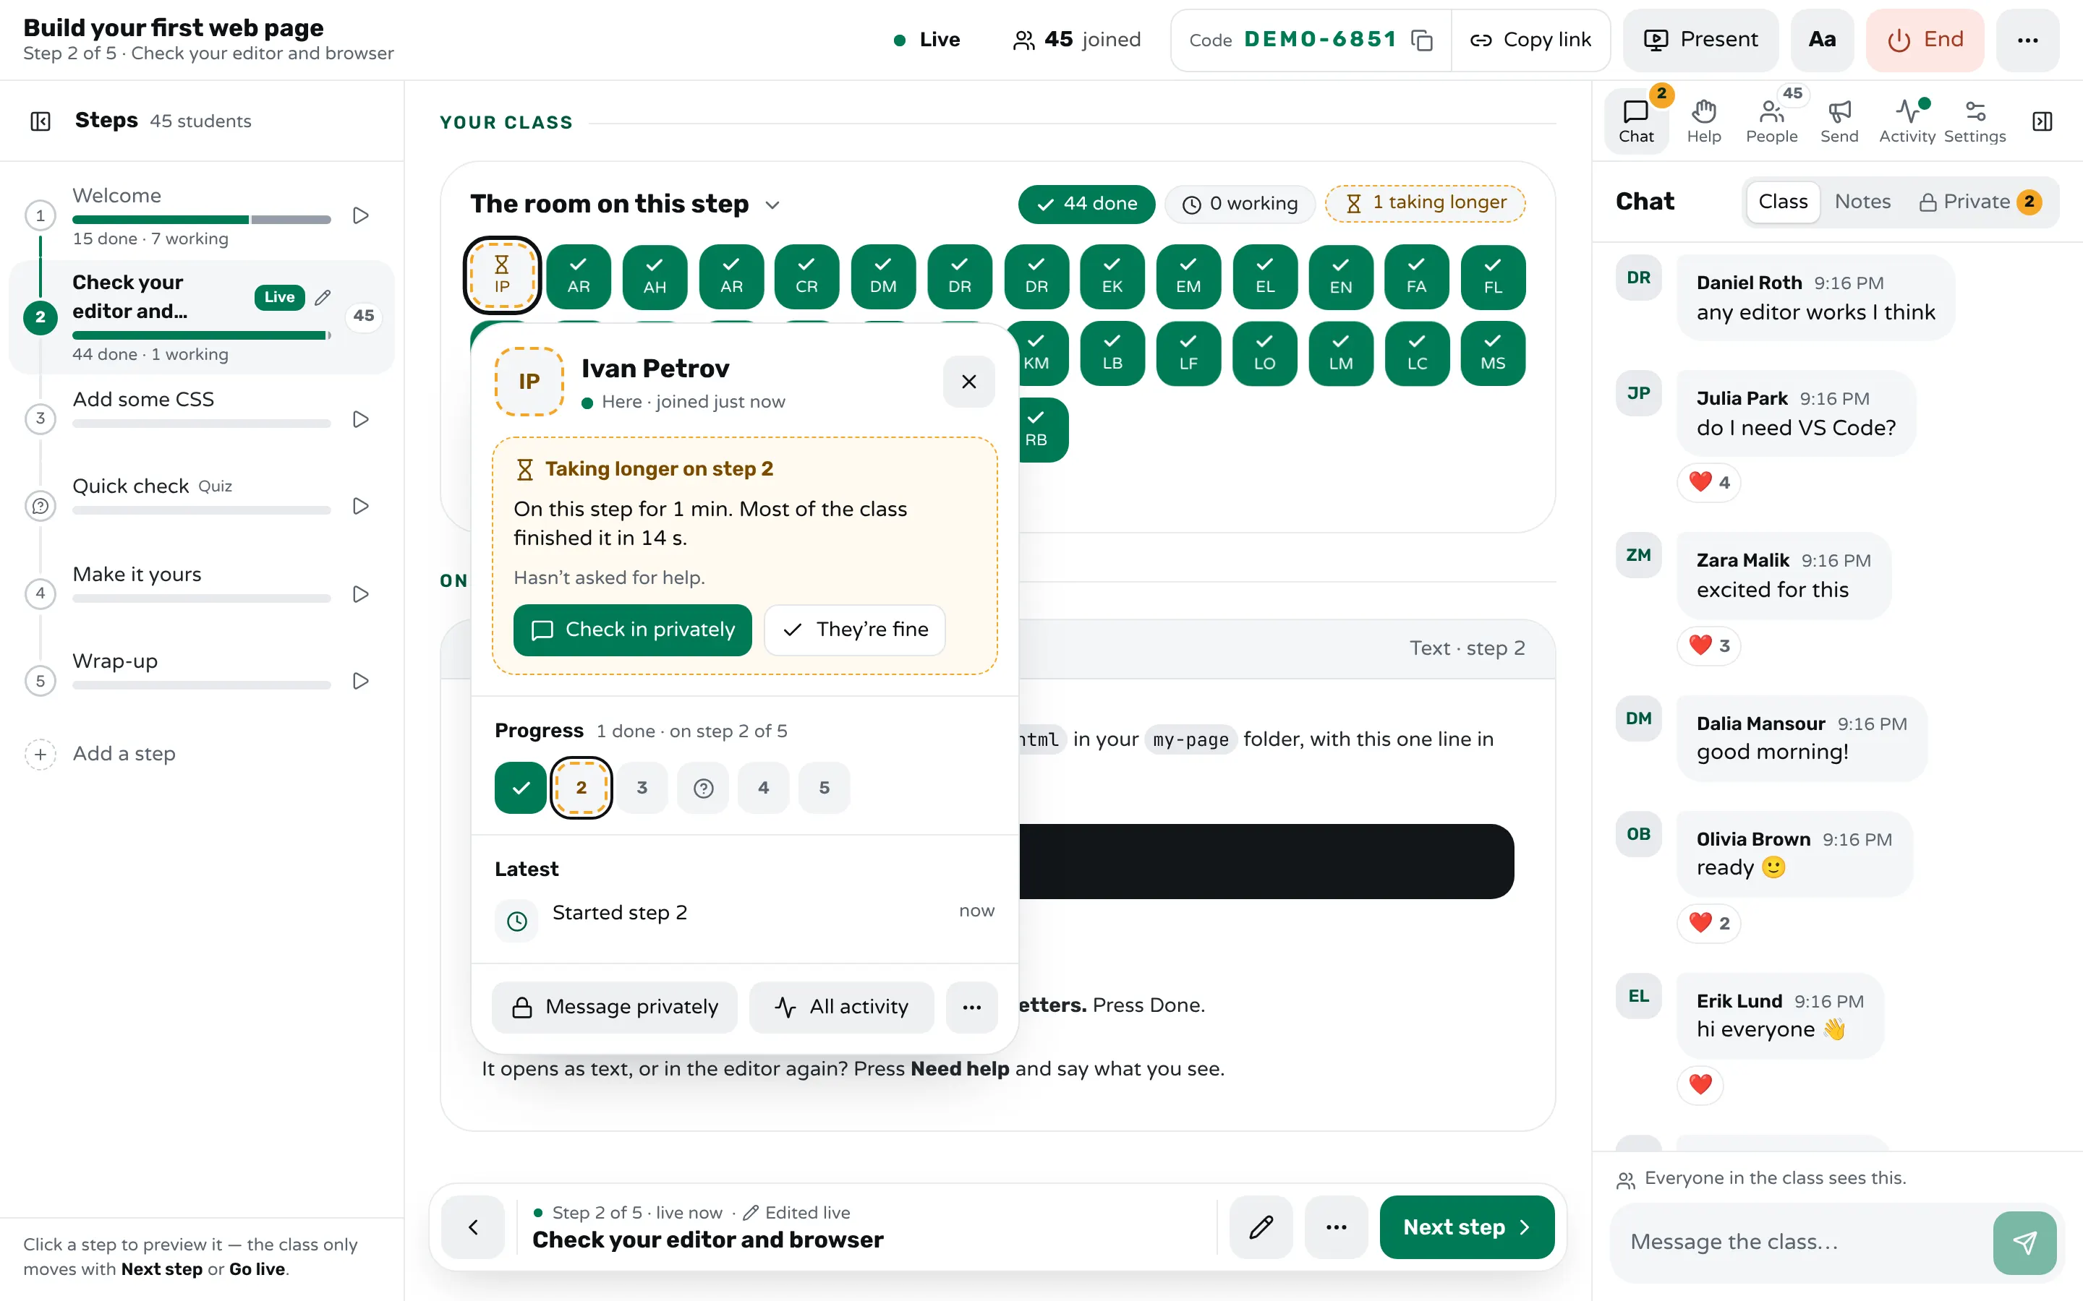Viewport: 2083px width, 1301px height.
Task: Close the Ivan Petrov popup
Action: [968, 381]
